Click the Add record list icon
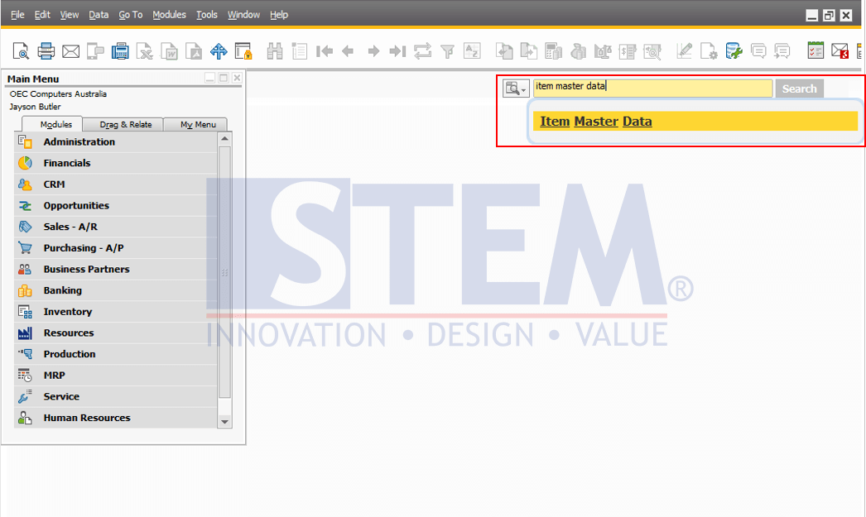Screen dimensions: 866x517 coord(300,51)
